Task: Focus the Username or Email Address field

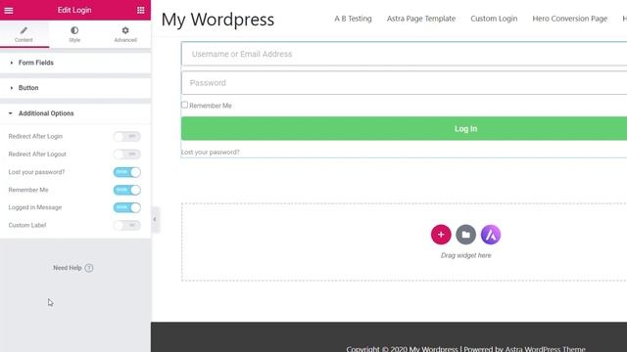Action: point(404,54)
